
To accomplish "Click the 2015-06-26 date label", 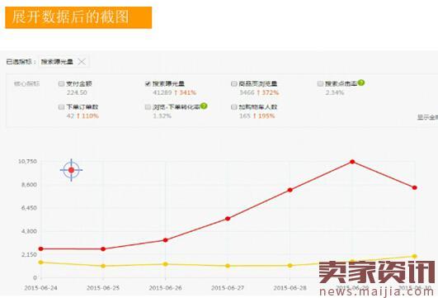I will 165,287.
